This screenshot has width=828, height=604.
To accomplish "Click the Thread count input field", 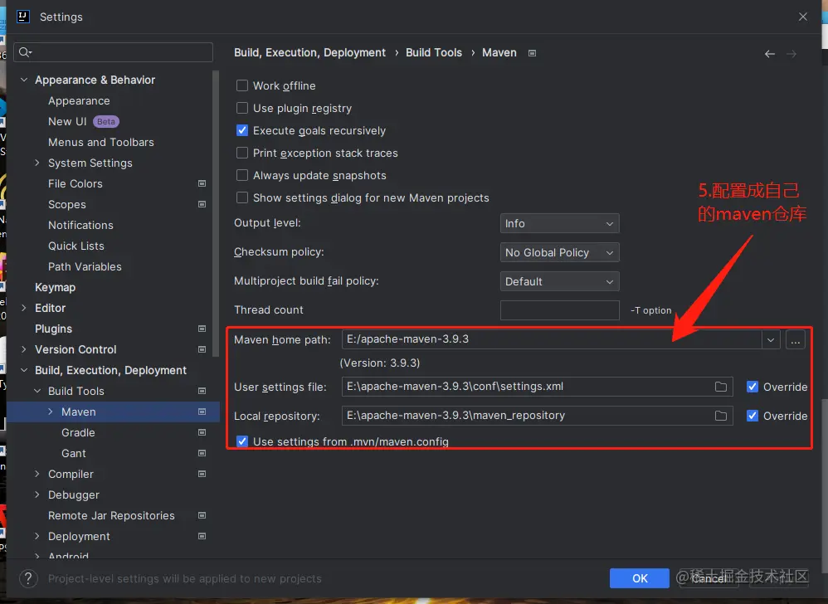I will [x=559, y=310].
